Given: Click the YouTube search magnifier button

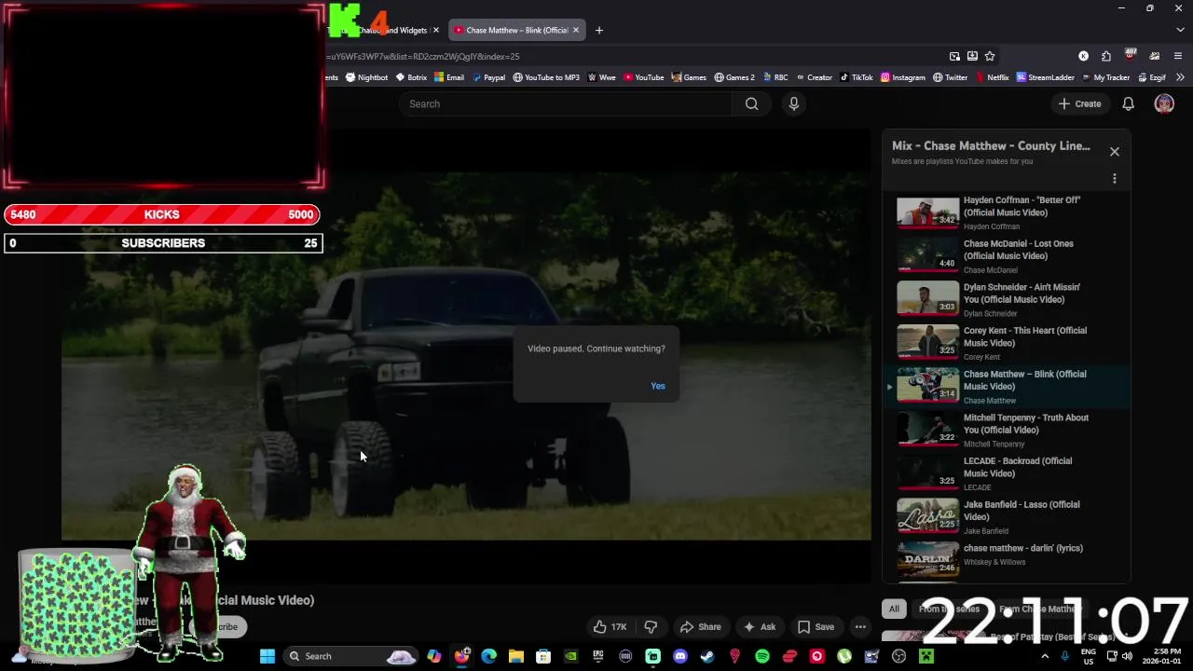Looking at the screenshot, I should tap(751, 103).
